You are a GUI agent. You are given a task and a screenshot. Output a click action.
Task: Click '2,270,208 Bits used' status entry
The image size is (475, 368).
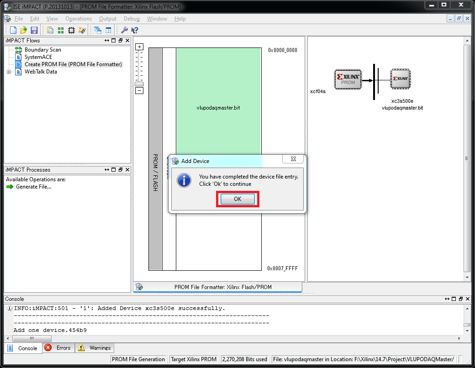coord(245,359)
